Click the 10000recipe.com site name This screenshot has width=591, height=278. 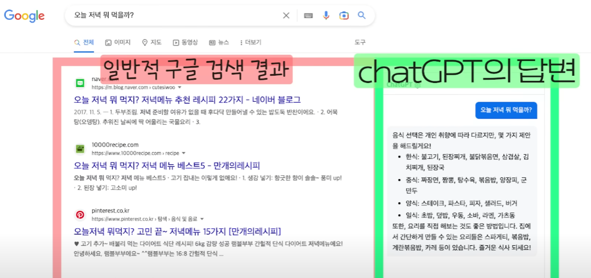[115, 145]
